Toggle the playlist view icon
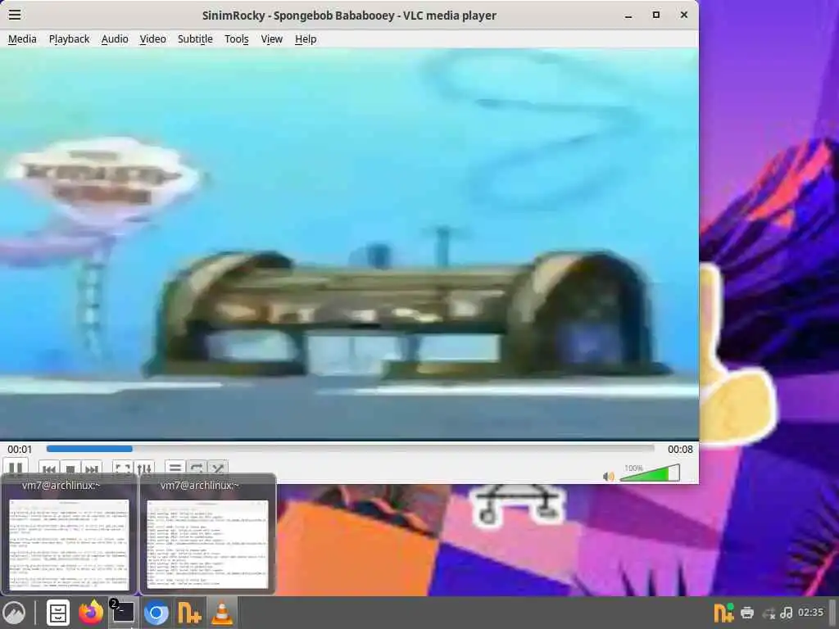The height and width of the screenshot is (629, 839). 175,468
